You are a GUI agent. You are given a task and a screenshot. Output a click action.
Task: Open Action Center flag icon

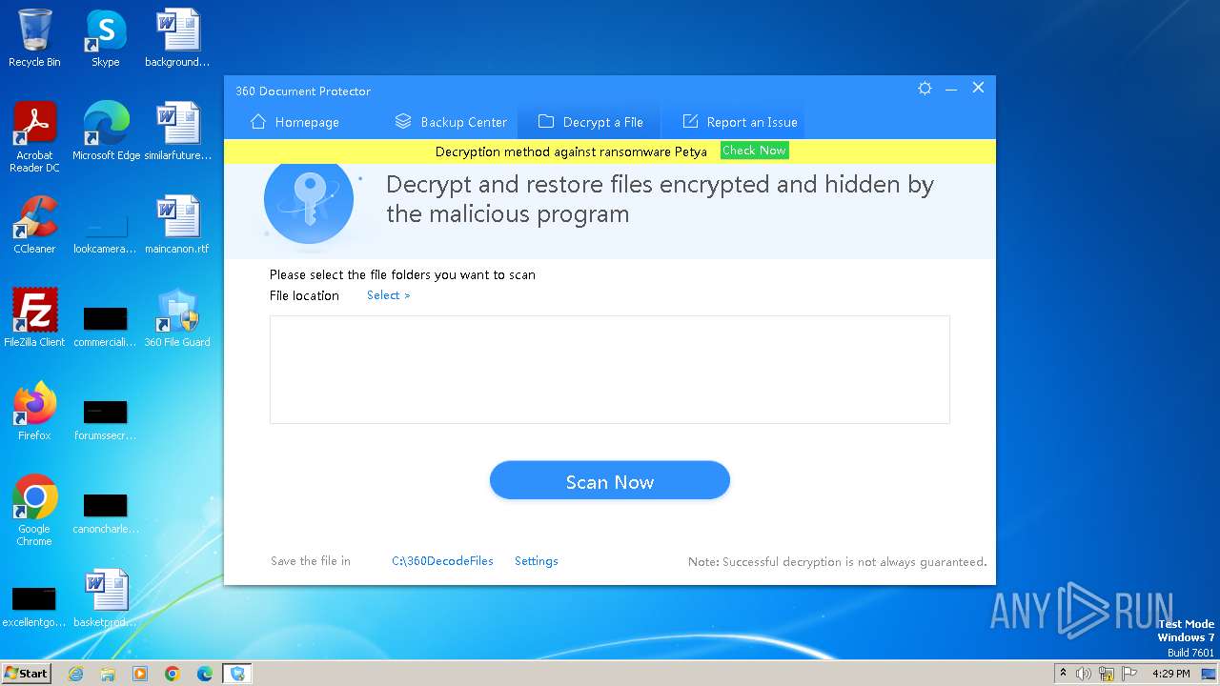(x=1130, y=674)
